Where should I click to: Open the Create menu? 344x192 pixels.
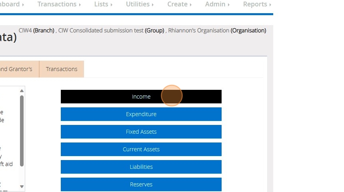tap(179, 4)
